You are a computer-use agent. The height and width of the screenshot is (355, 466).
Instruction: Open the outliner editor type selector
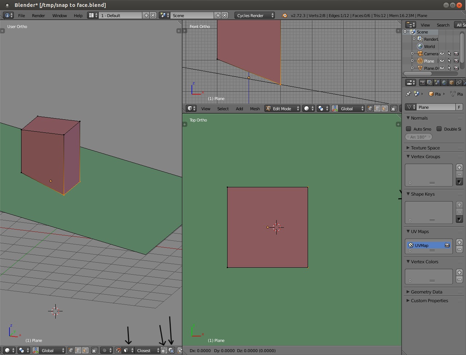click(x=411, y=25)
